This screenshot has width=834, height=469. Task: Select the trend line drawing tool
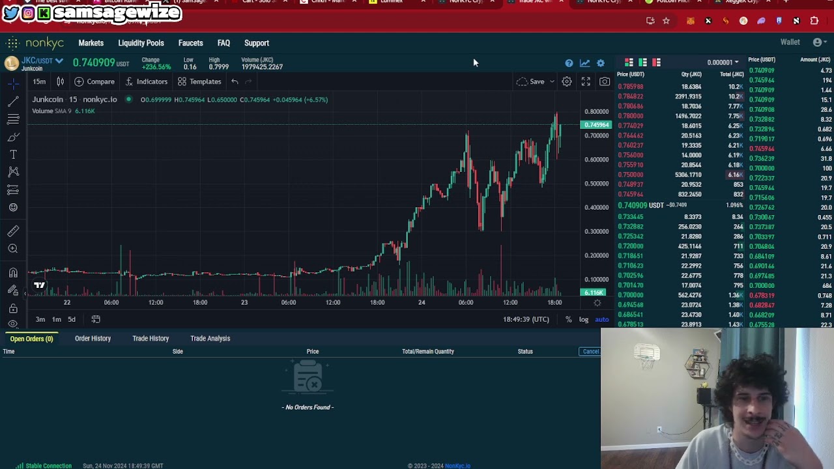[x=13, y=102]
